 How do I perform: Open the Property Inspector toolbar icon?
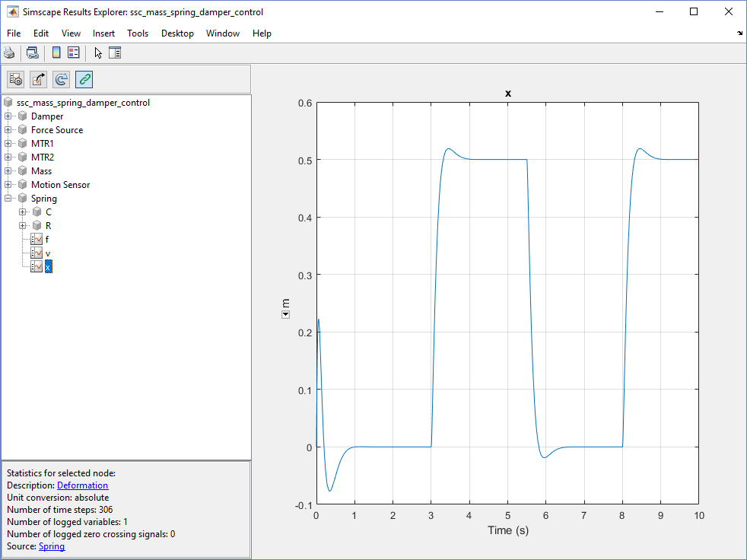[x=115, y=52]
